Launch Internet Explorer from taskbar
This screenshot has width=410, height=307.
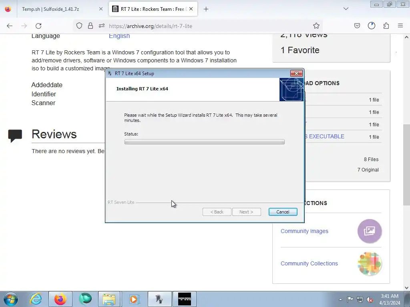click(36, 299)
